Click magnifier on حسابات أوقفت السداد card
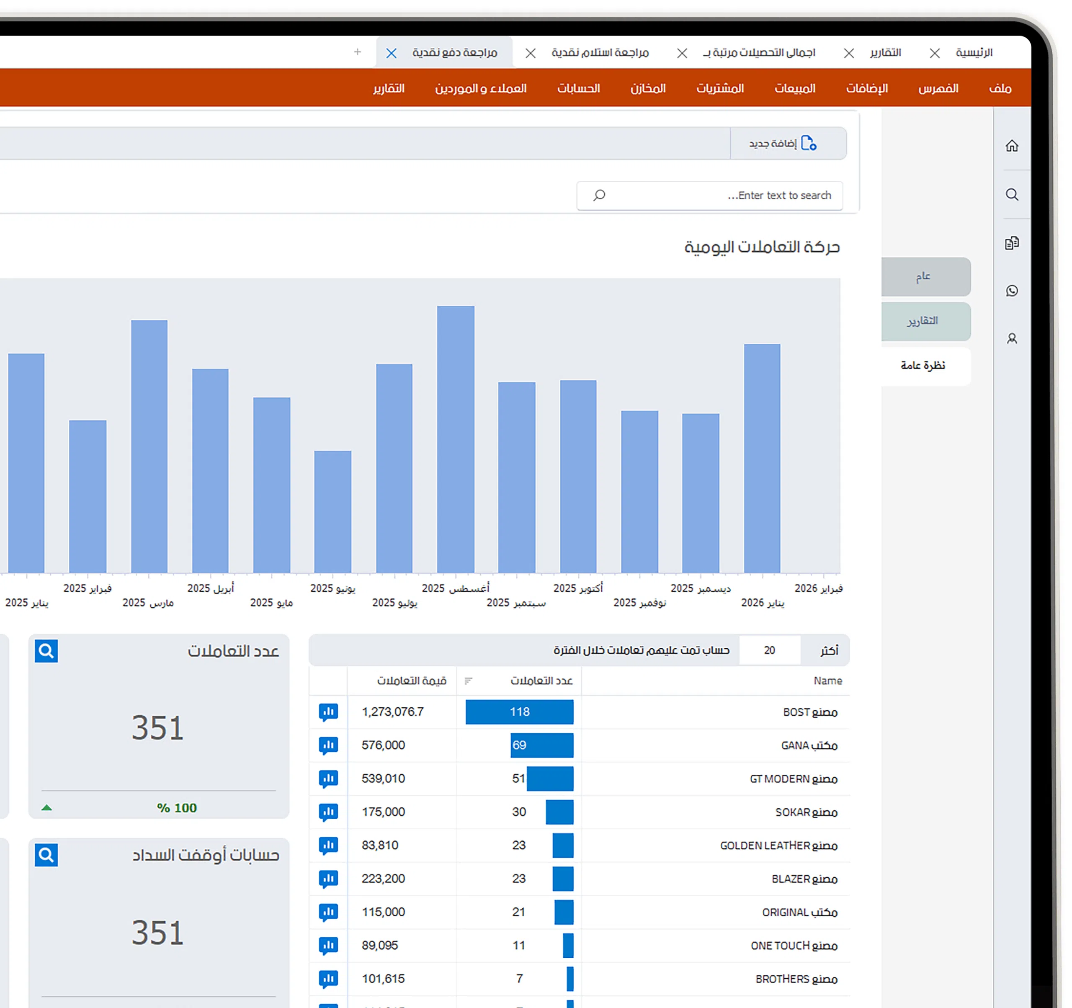This screenshot has width=1072, height=1008. pyautogui.click(x=46, y=855)
